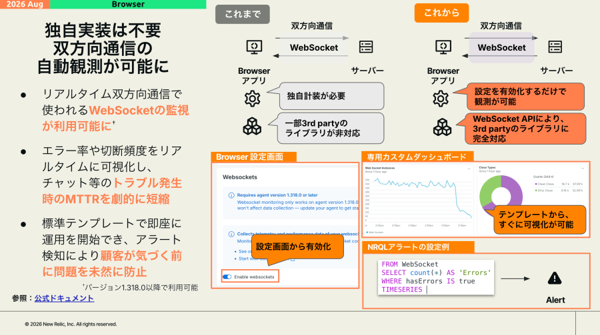Click the slide title 独自実装は不要
This screenshot has width=600, height=335.
[x=103, y=30]
